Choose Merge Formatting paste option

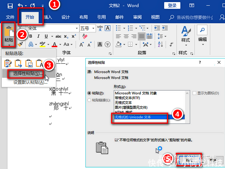coord(18,63)
